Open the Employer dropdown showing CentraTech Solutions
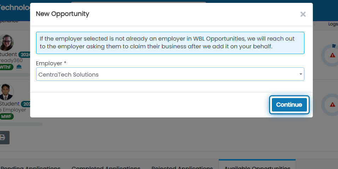This screenshot has width=338, height=169. click(170, 74)
